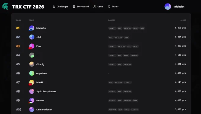This screenshot has height=114, width=201.
Task: Click the rank 4 team avatar
Action: tap(32, 55)
